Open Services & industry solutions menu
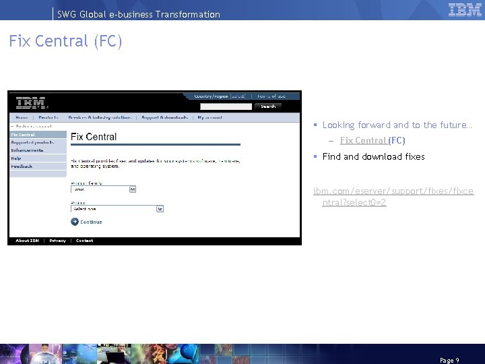The width and height of the screenshot is (485, 364). (x=100, y=117)
